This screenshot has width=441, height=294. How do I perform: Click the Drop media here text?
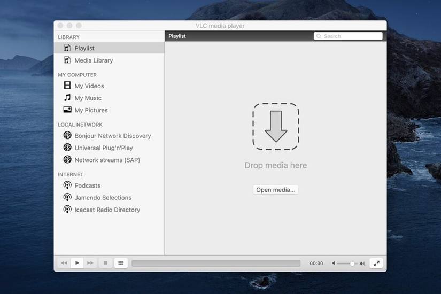pyautogui.click(x=276, y=165)
